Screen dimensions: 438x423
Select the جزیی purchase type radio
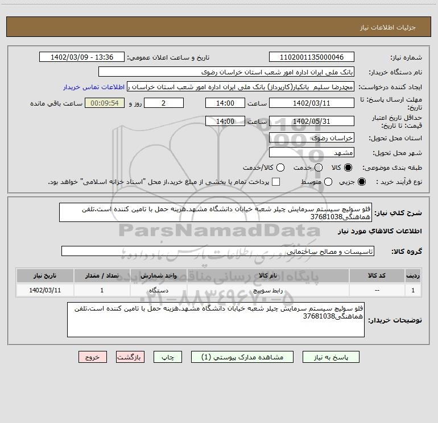[x=361, y=182]
